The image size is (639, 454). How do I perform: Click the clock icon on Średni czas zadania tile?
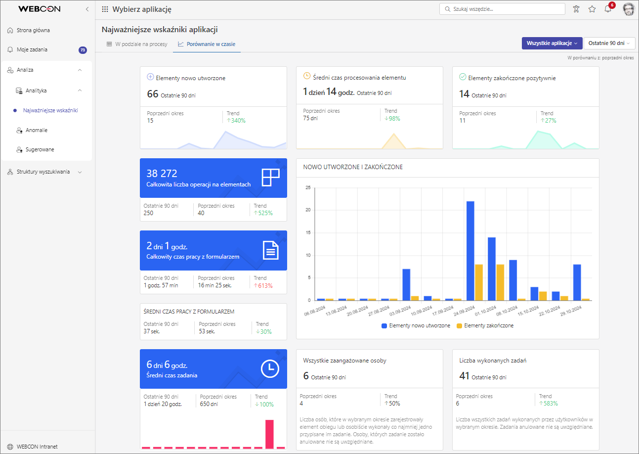270,368
